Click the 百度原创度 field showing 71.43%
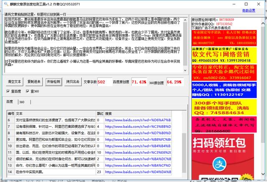Screen dimensions: 267x182 coord(139,82)
